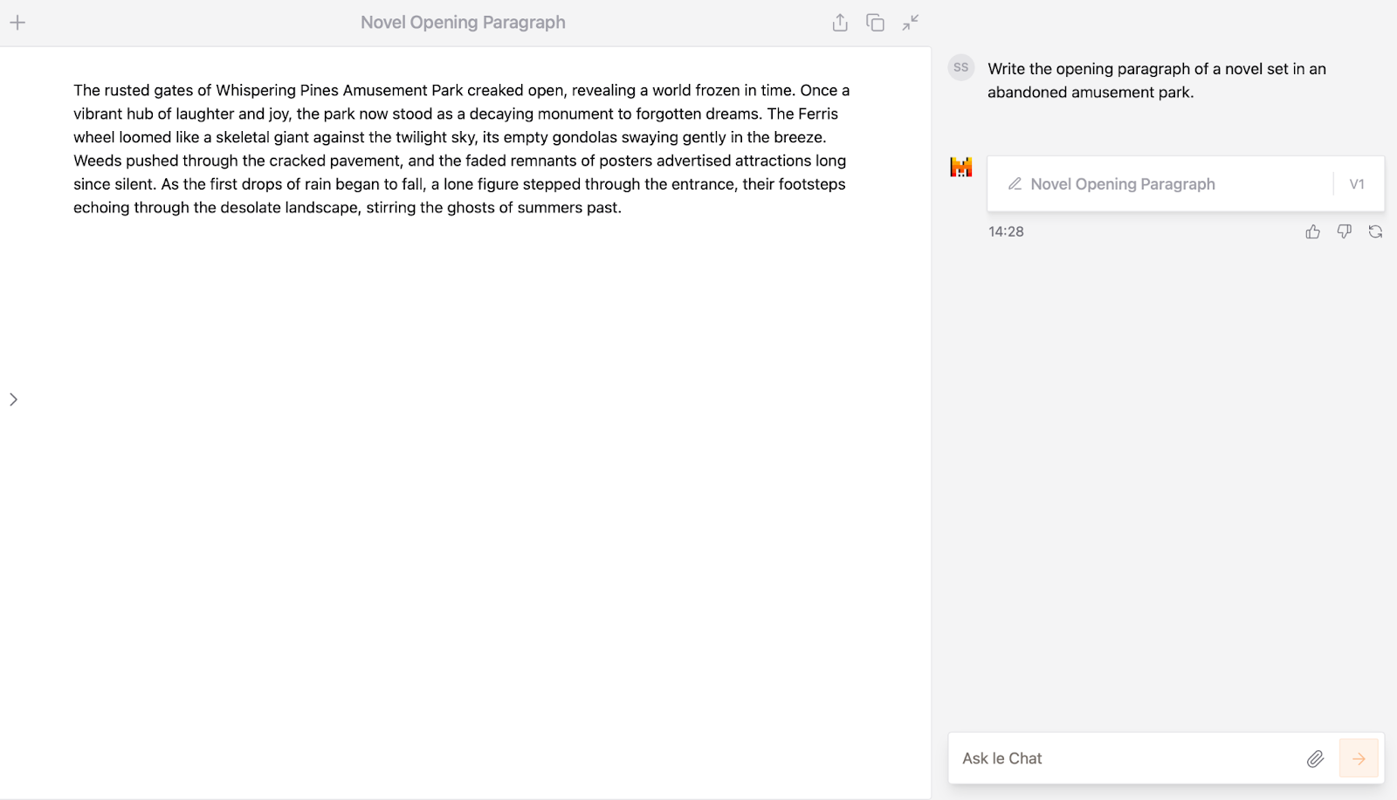1397x800 pixels.
Task: Click the canvas title Novel Opening Paragraph
Action: pos(464,23)
